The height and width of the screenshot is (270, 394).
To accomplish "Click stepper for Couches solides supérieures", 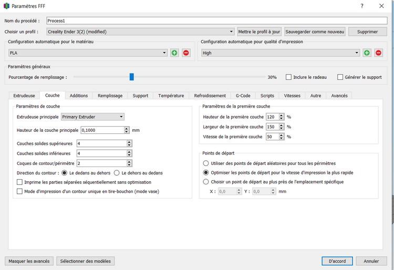I will (129, 143).
